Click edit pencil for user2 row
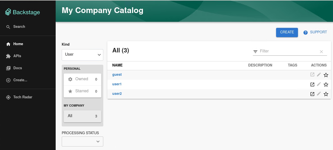This screenshot has height=150, width=333. click(x=319, y=94)
